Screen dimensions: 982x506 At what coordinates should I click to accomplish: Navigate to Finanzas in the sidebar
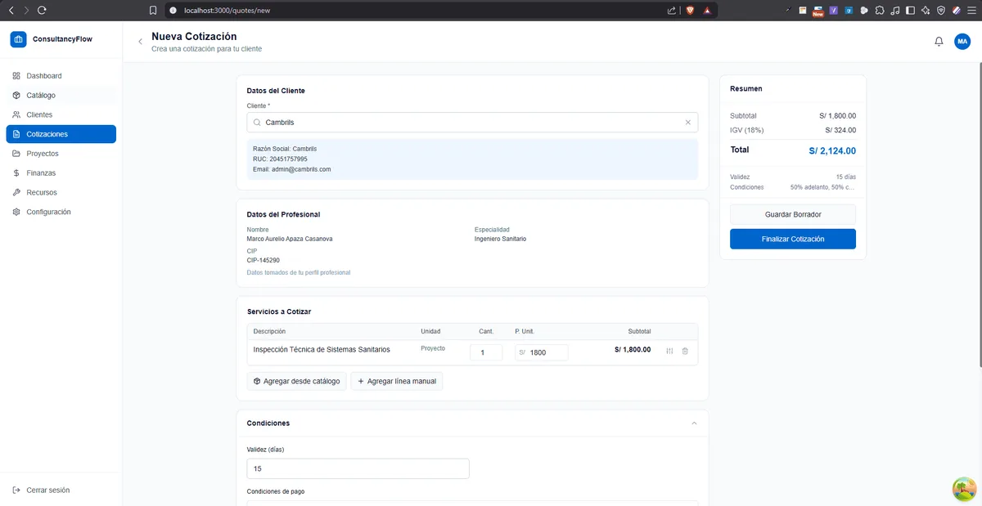click(61, 173)
